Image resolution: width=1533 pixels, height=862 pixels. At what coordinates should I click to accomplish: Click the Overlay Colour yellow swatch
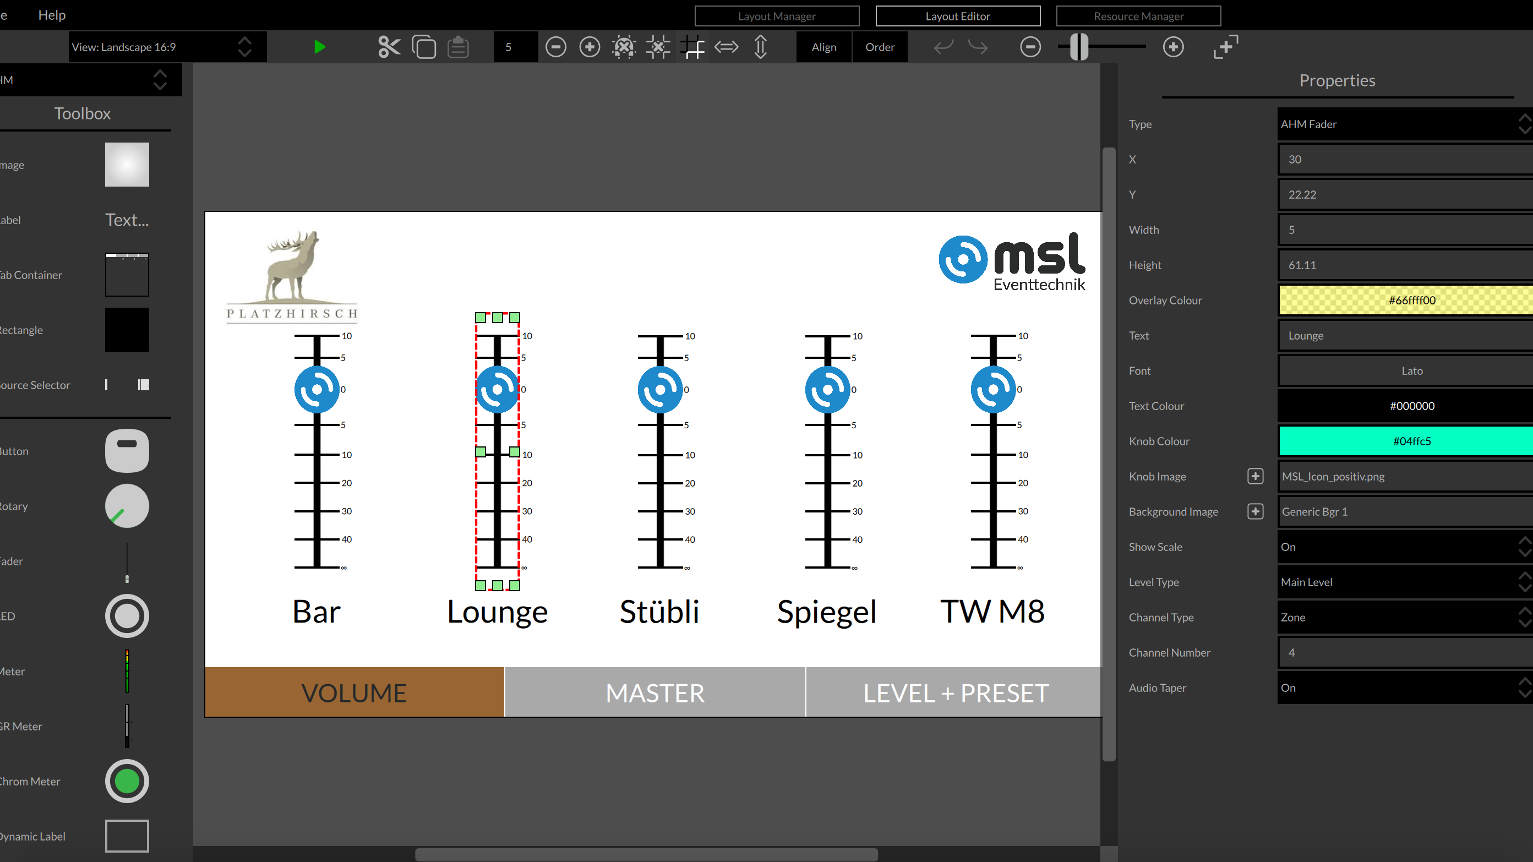1410,300
